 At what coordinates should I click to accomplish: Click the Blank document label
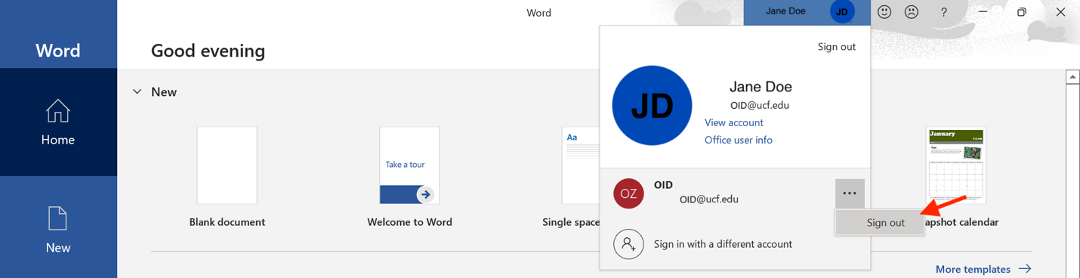coord(227,222)
